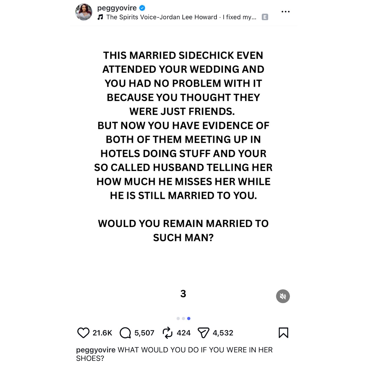The image size is (367, 367).
Task: Select the third active carousel dot
Action: [189, 318]
